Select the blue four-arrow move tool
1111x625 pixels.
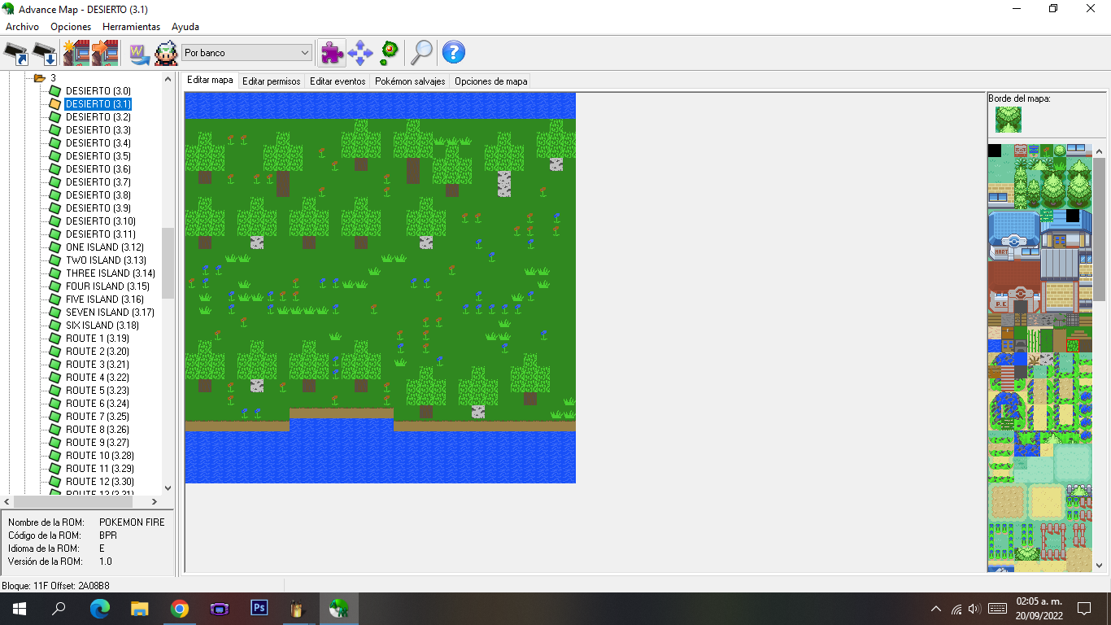click(359, 53)
